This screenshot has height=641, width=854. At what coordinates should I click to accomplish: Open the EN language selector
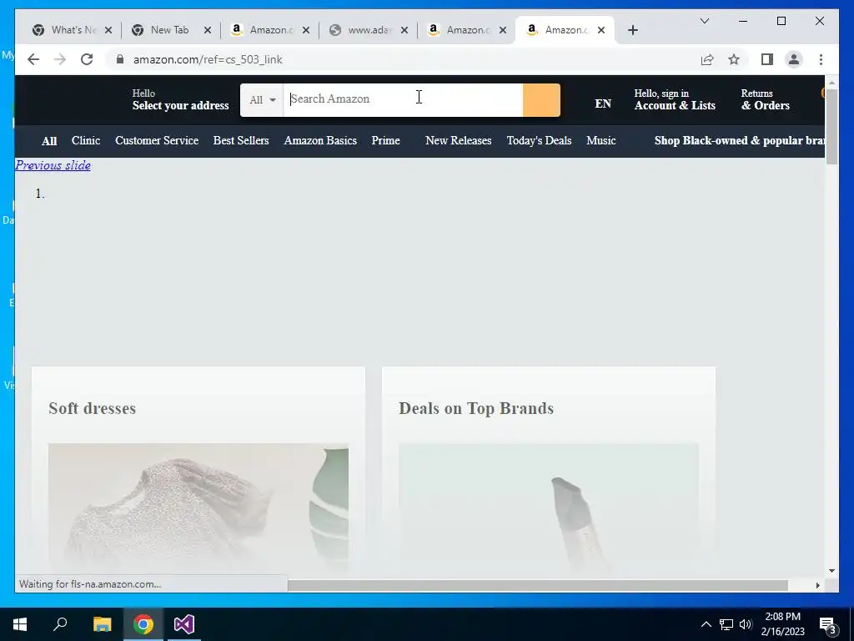[x=603, y=103]
